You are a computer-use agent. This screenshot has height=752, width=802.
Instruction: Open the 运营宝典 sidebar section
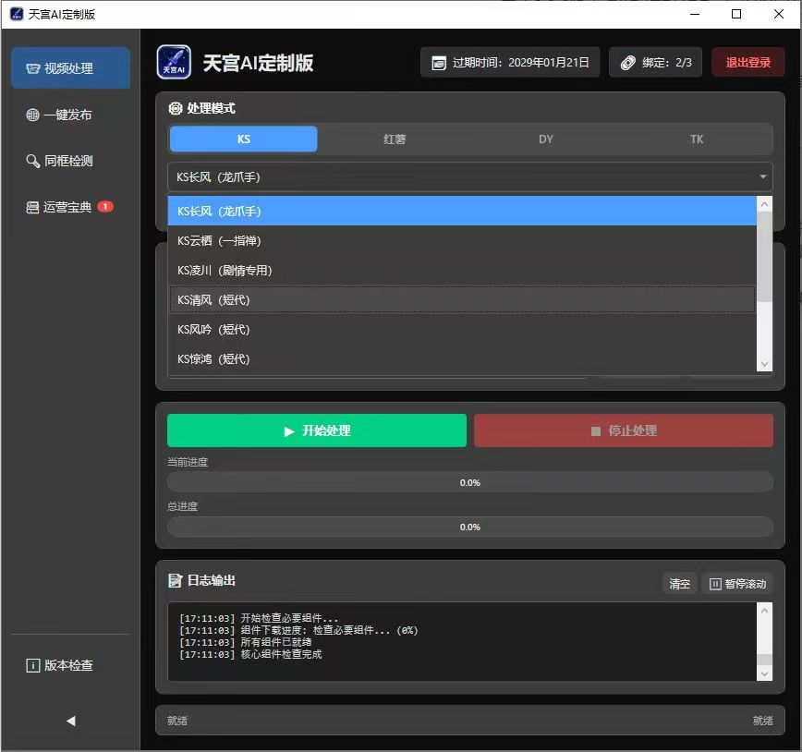(70, 207)
